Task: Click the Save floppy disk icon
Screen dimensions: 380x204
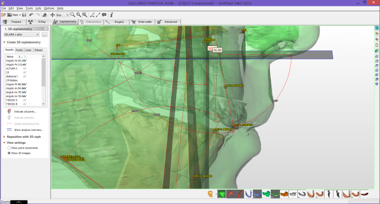Action: tap(24, 15)
